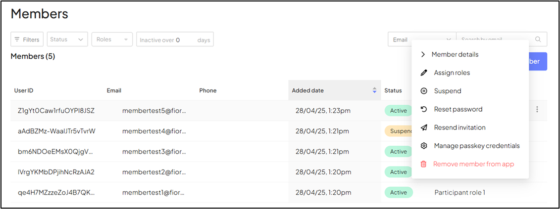This screenshot has height=209, width=560.
Task: Click the reset arrow icon for password
Action: pyautogui.click(x=423, y=109)
